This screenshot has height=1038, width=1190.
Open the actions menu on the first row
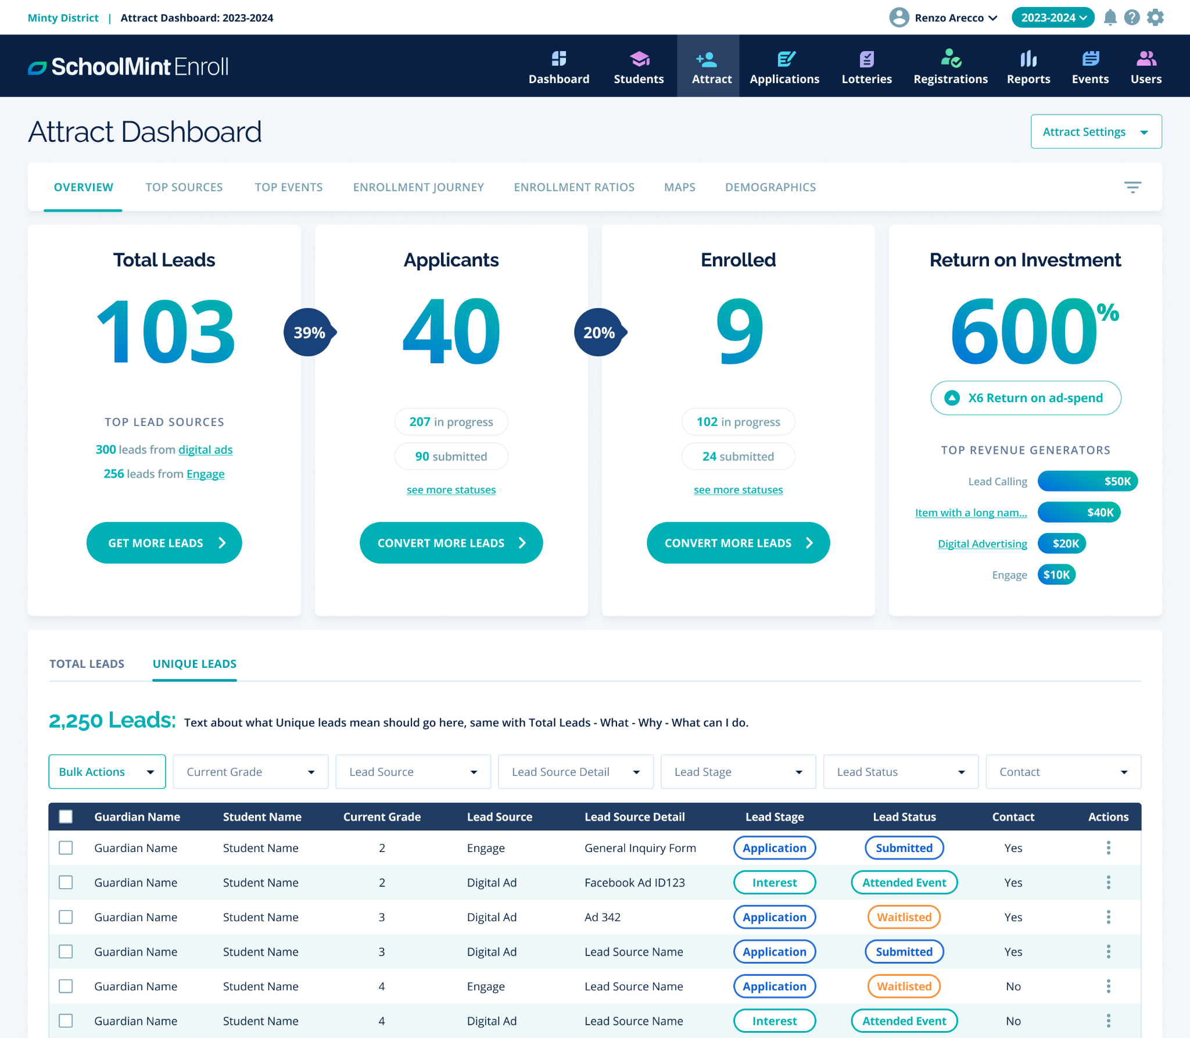[1109, 848]
